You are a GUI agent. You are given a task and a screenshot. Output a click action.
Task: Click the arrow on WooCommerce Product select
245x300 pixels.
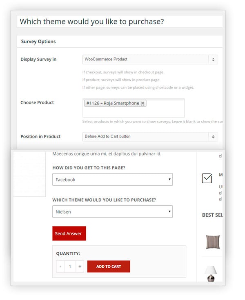tap(213, 60)
